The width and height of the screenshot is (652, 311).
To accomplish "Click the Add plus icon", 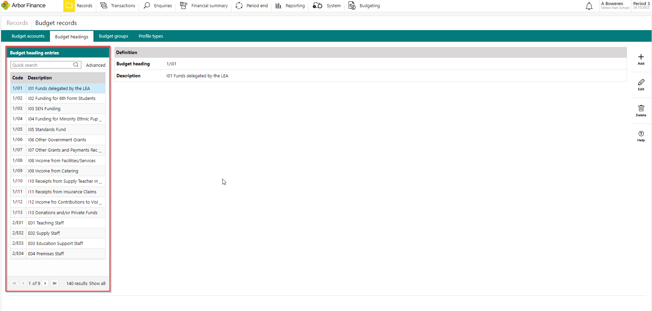I will [641, 57].
